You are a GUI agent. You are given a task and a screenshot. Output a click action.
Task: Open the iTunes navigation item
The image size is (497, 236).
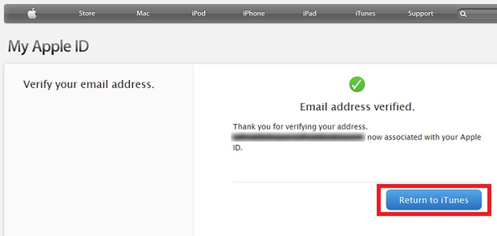click(365, 14)
